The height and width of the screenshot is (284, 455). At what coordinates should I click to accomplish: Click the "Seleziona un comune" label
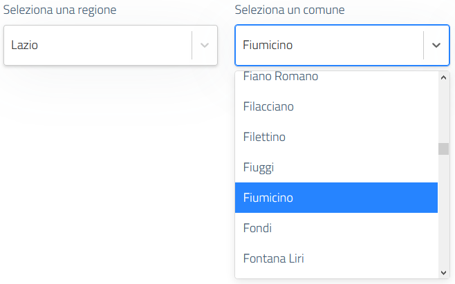tap(290, 10)
